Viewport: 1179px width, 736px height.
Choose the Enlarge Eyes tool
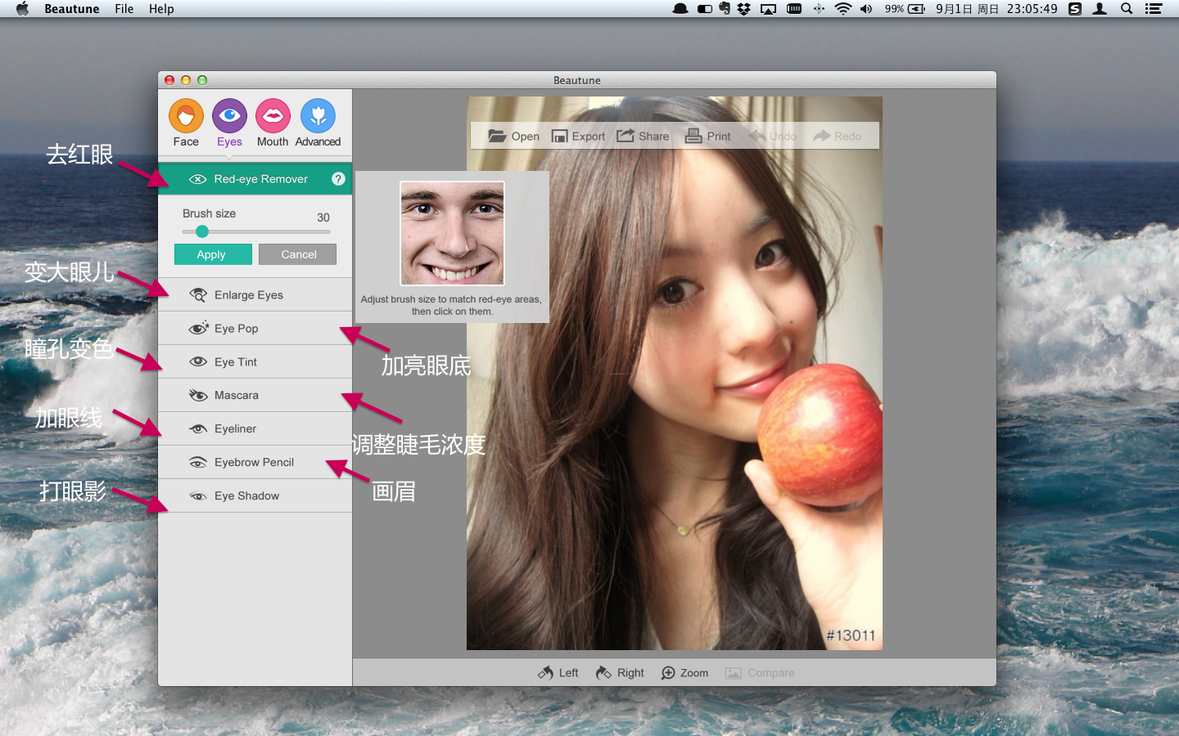click(x=255, y=295)
